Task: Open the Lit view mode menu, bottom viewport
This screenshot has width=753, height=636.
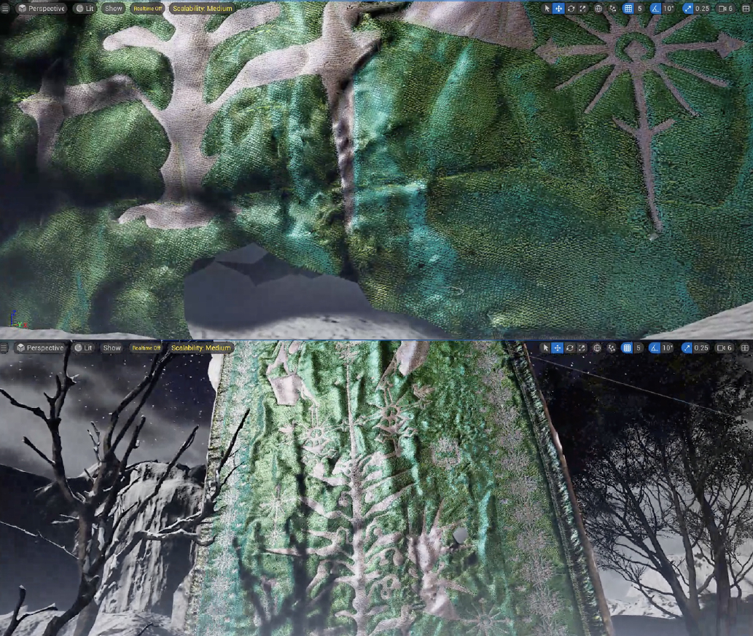Action: 84,348
